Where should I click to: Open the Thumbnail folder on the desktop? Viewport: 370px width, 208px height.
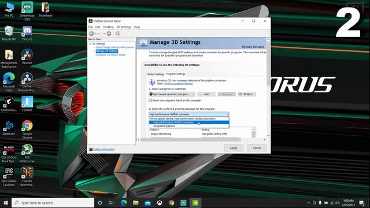point(45,10)
